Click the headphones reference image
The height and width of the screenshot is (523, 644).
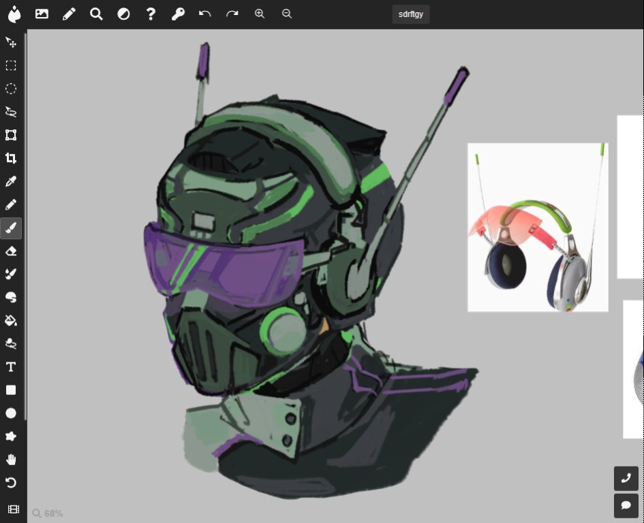pos(538,227)
